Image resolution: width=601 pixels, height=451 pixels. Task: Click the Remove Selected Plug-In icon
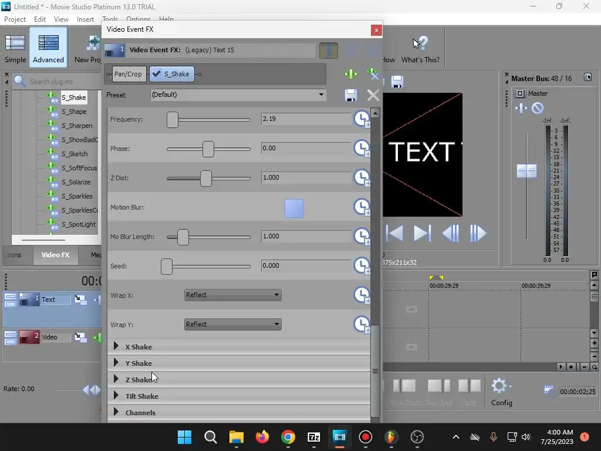(x=373, y=74)
